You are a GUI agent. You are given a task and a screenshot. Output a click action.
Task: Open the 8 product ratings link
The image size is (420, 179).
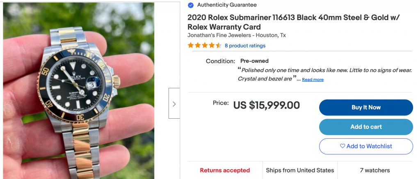pyautogui.click(x=245, y=46)
